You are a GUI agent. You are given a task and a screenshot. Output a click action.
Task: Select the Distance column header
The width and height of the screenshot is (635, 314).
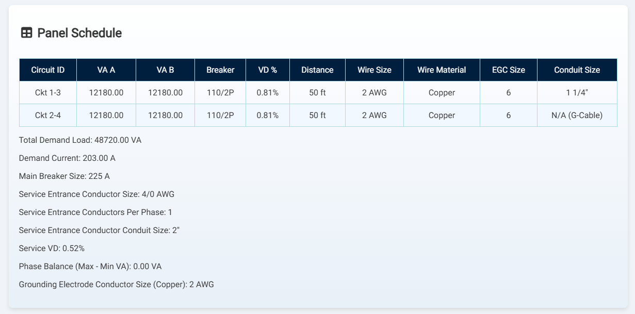(317, 70)
